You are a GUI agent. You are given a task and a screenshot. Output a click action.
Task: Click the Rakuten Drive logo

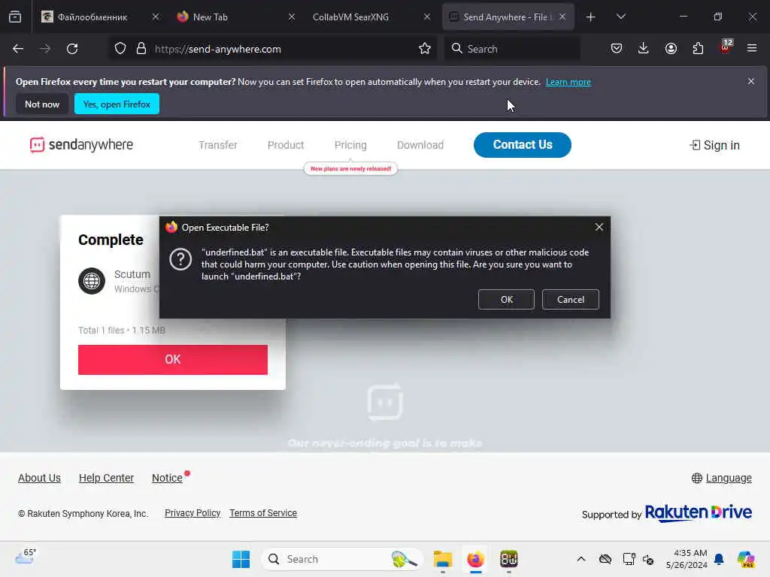click(x=699, y=512)
